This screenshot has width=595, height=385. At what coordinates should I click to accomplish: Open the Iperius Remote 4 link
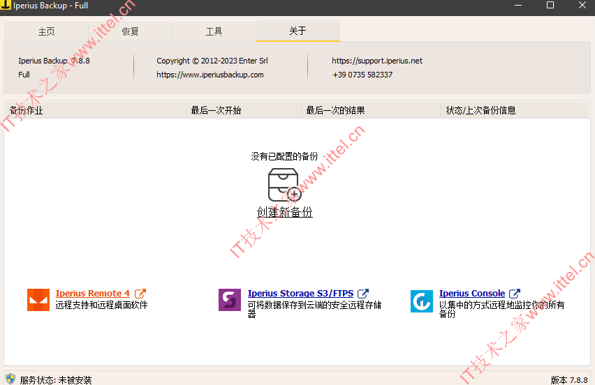pos(93,294)
